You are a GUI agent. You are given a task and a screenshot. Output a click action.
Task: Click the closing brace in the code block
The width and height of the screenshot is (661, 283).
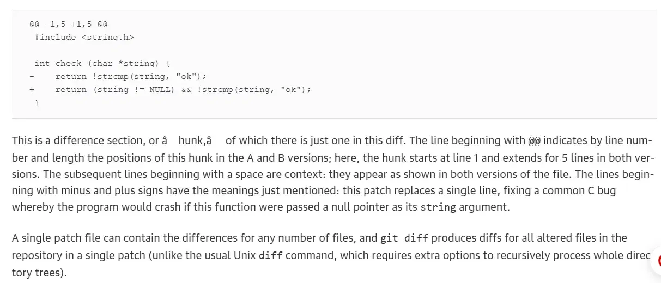(x=37, y=102)
